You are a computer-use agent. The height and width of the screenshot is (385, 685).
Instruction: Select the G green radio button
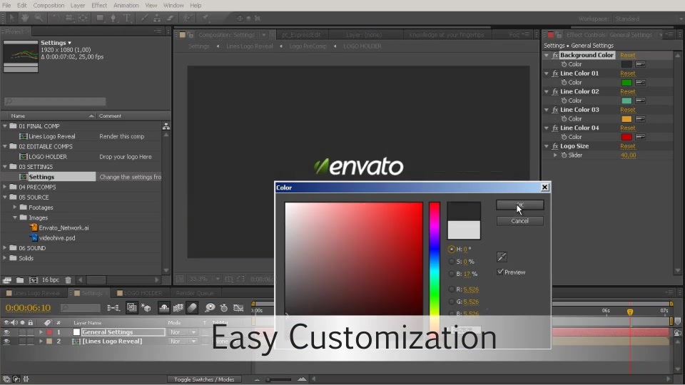pyautogui.click(x=451, y=301)
